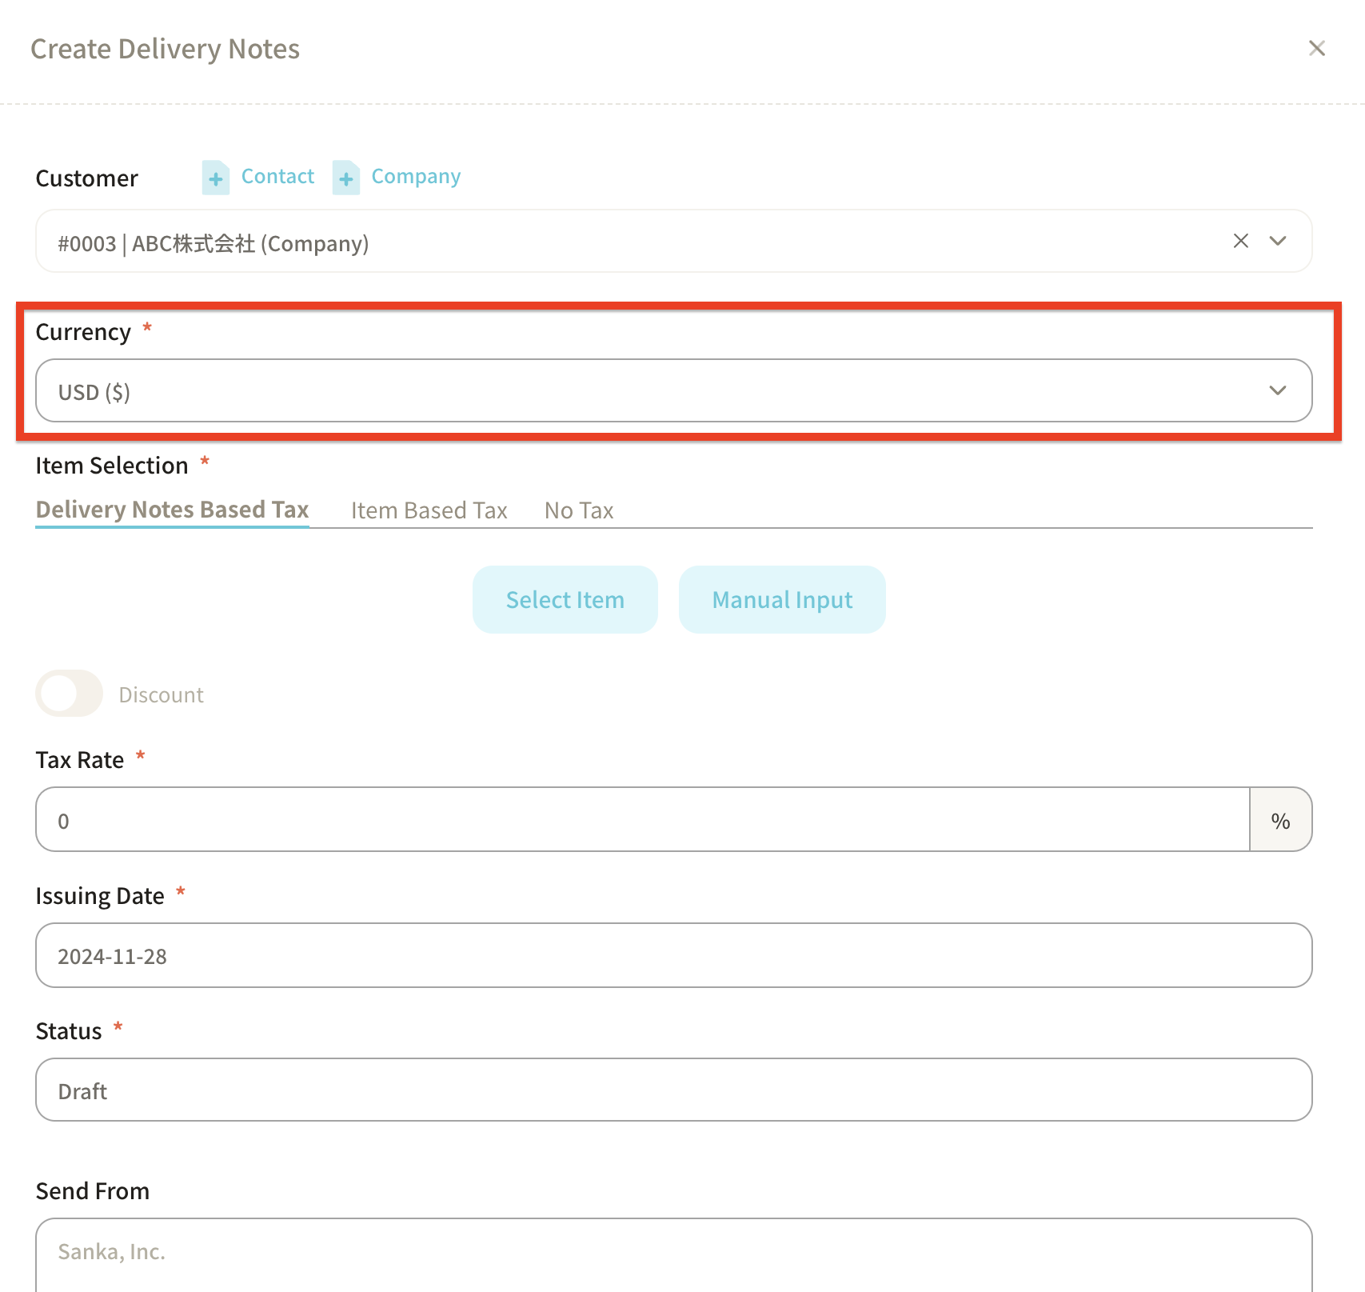Switch to Delivery Notes Based Tax tab
This screenshot has width=1365, height=1292.
172,510
